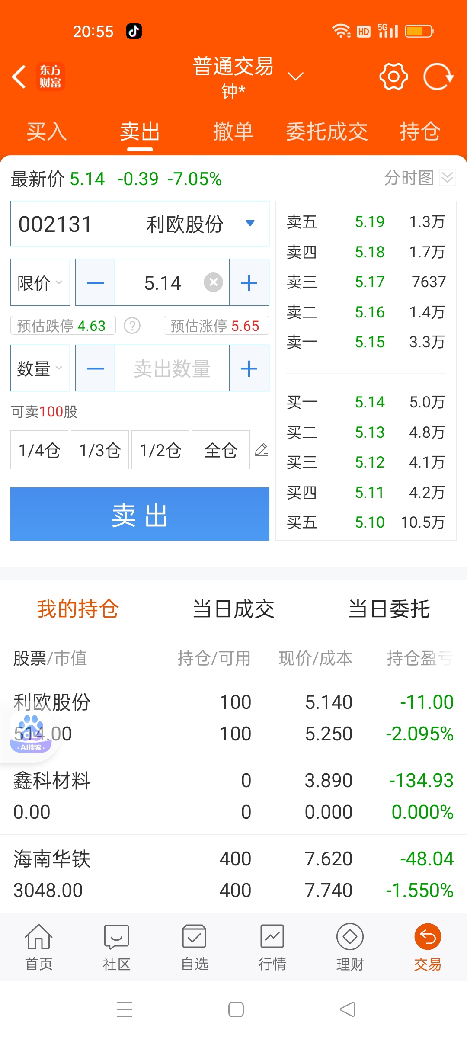Switch to 撤单 cancel order tab
The image size is (467, 1038).
click(233, 131)
